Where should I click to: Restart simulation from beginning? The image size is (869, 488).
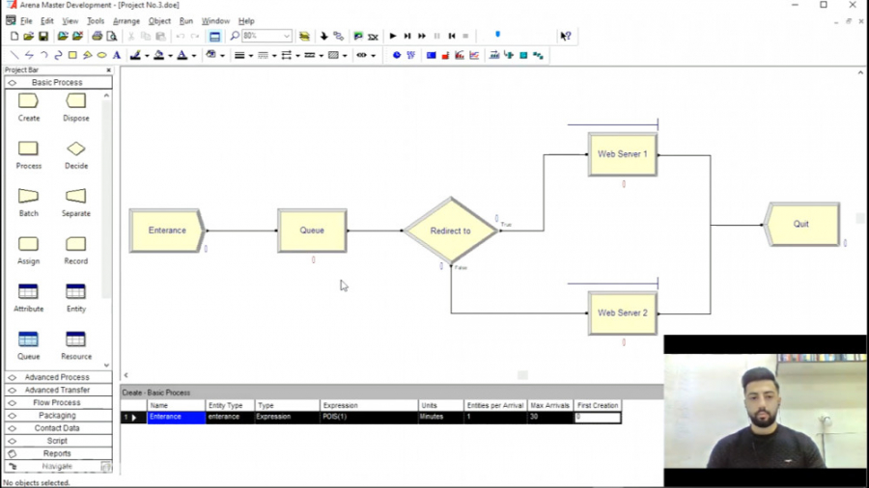[x=452, y=36]
